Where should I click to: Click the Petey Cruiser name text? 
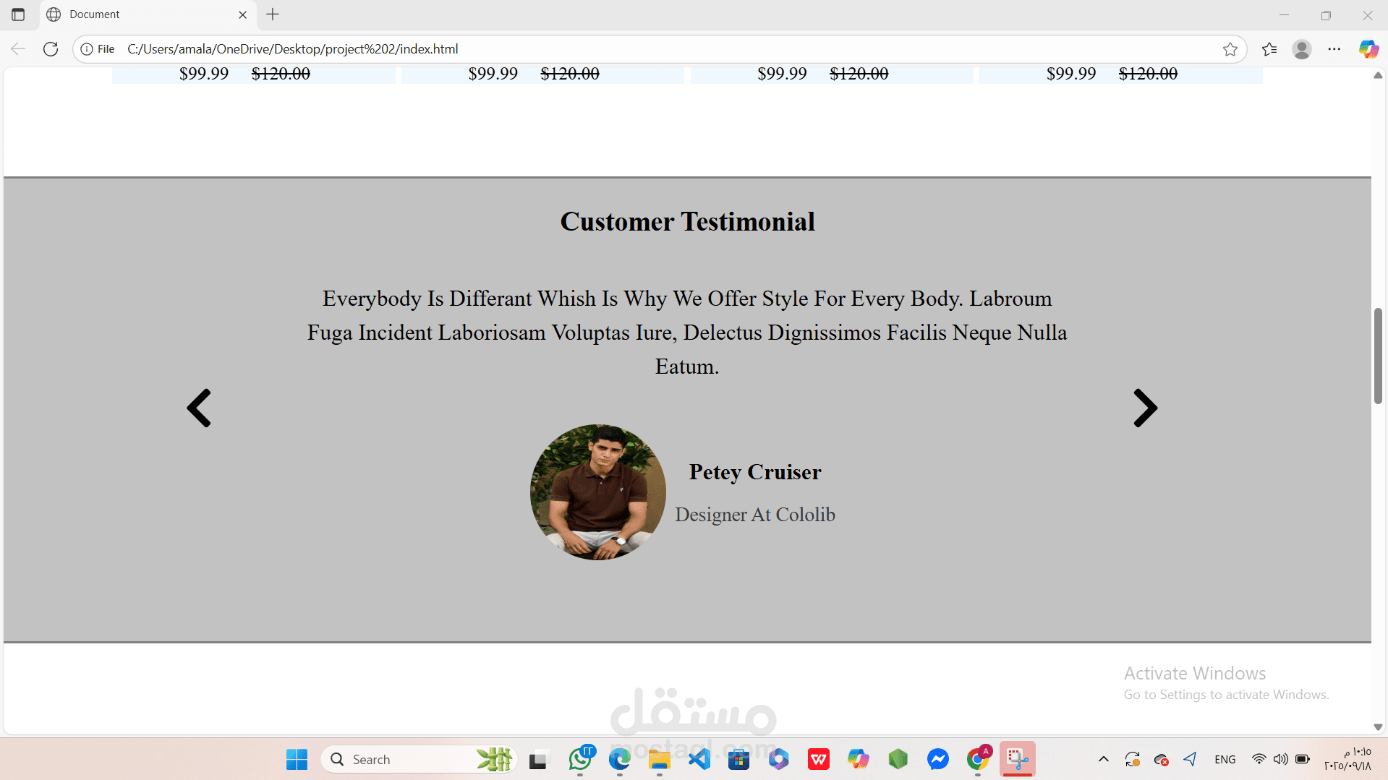(755, 472)
